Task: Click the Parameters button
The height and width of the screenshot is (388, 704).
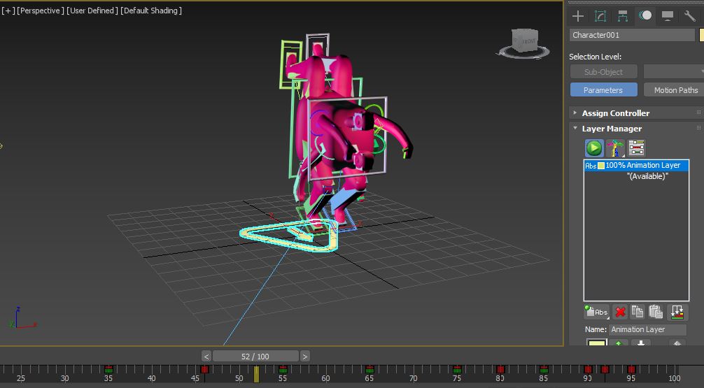Action: (x=603, y=90)
